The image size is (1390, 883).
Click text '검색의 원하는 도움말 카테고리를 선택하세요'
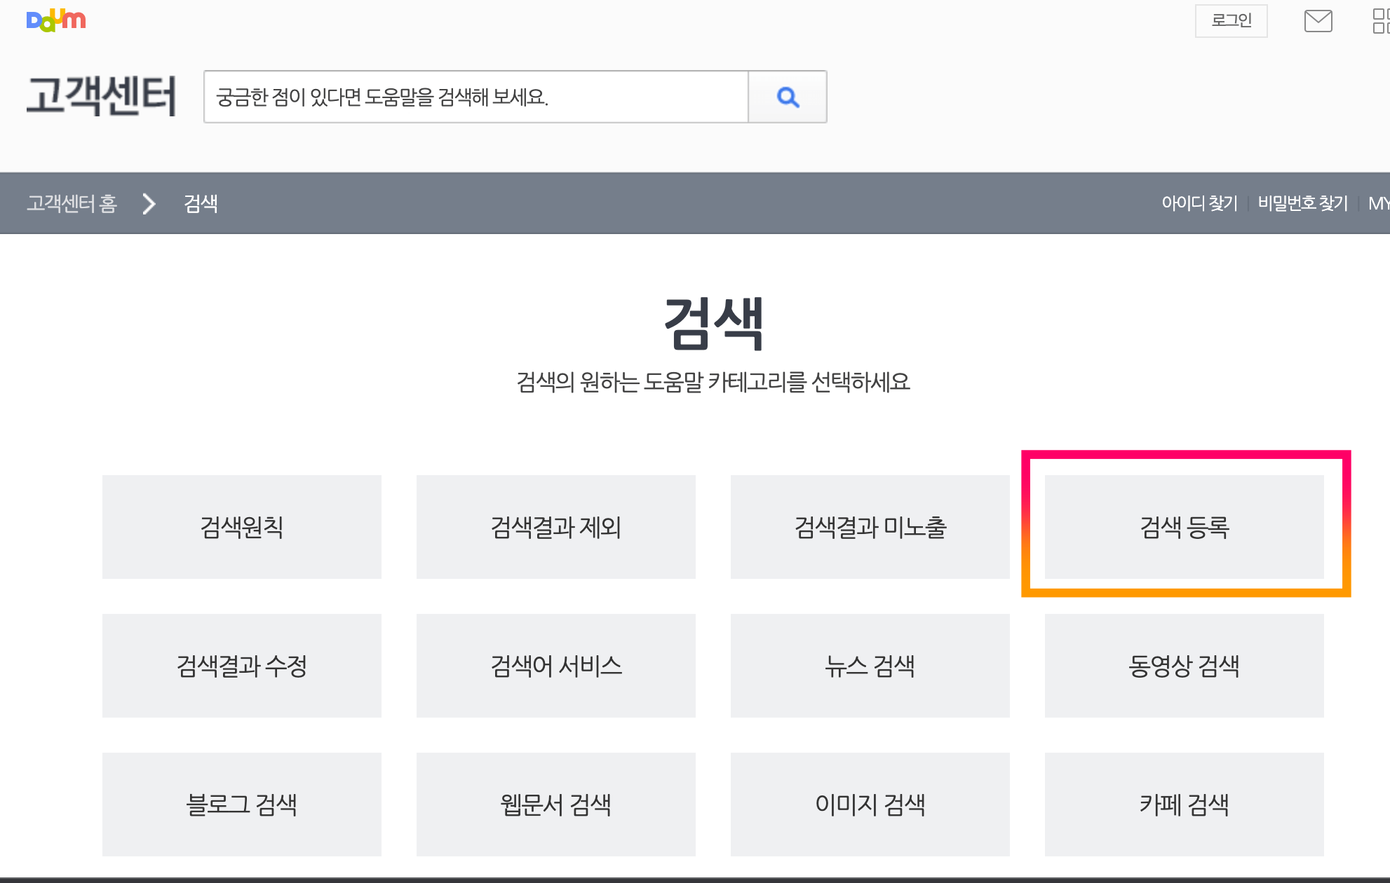click(x=713, y=382)
